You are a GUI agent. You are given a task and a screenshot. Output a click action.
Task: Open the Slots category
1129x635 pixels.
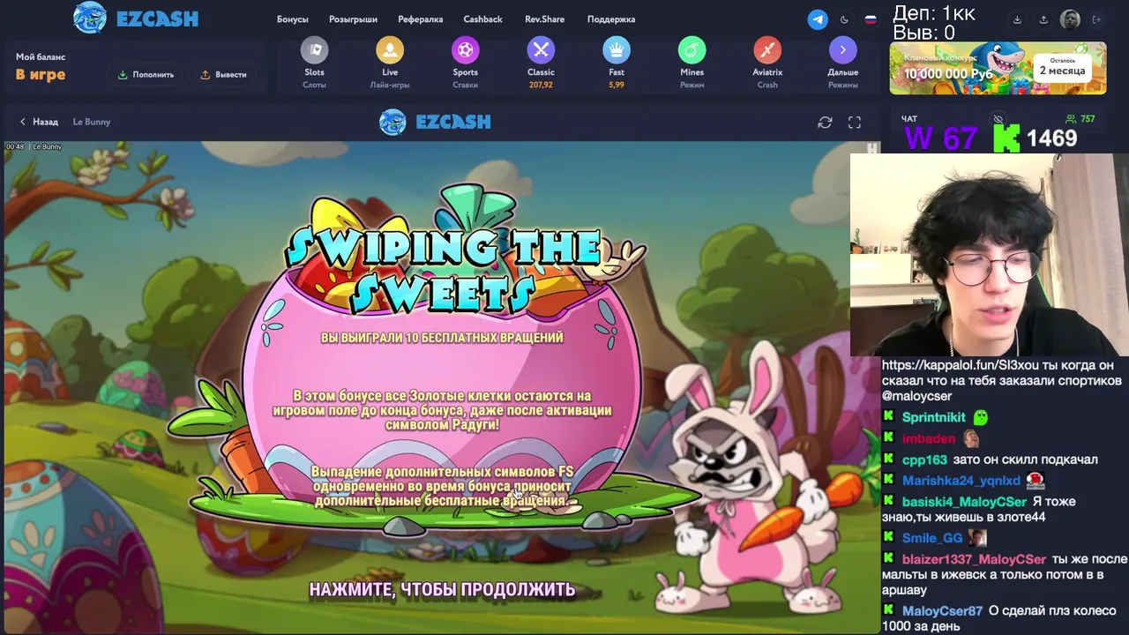314,63
